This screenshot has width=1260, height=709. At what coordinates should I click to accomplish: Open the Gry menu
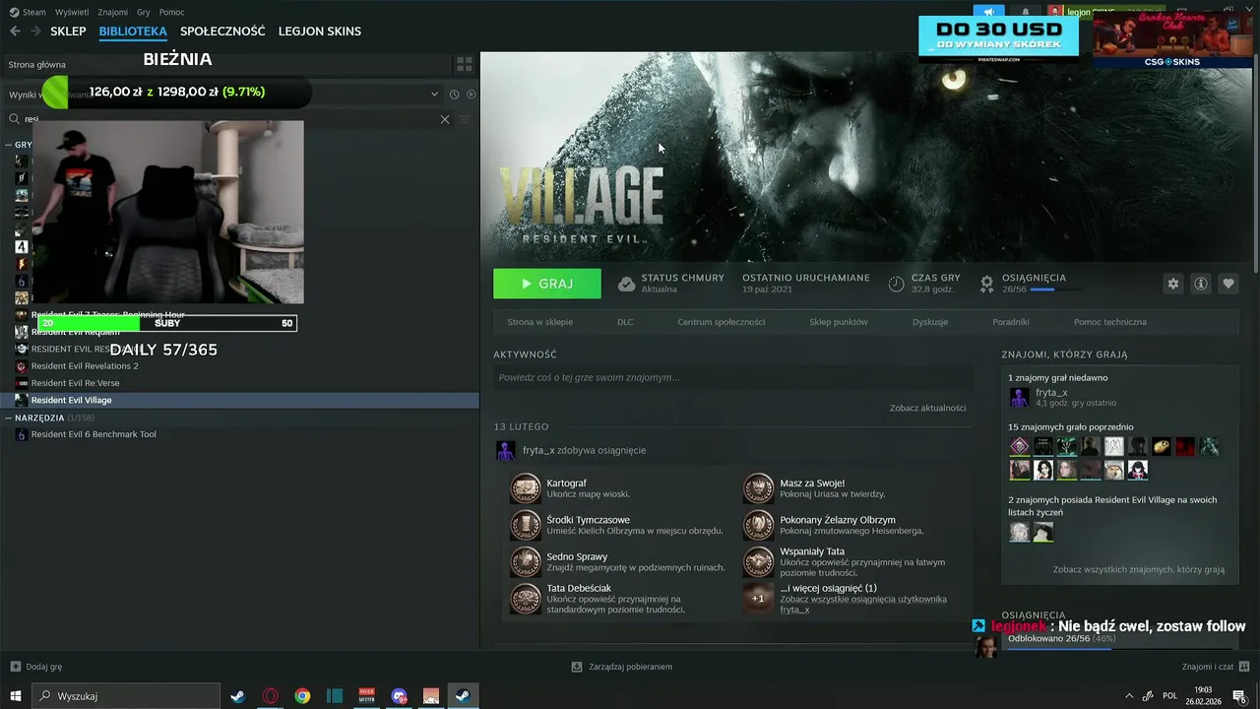tap(144, 12)
